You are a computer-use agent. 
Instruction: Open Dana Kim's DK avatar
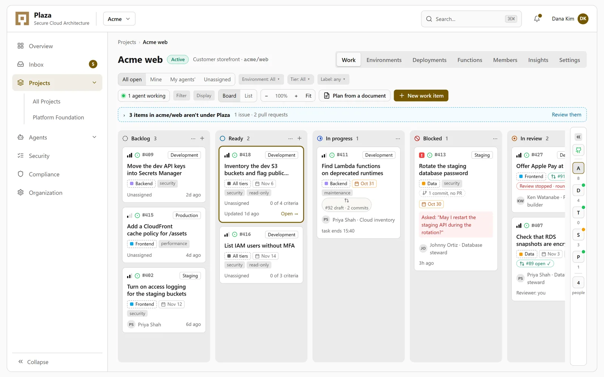[x=583, y=19]
